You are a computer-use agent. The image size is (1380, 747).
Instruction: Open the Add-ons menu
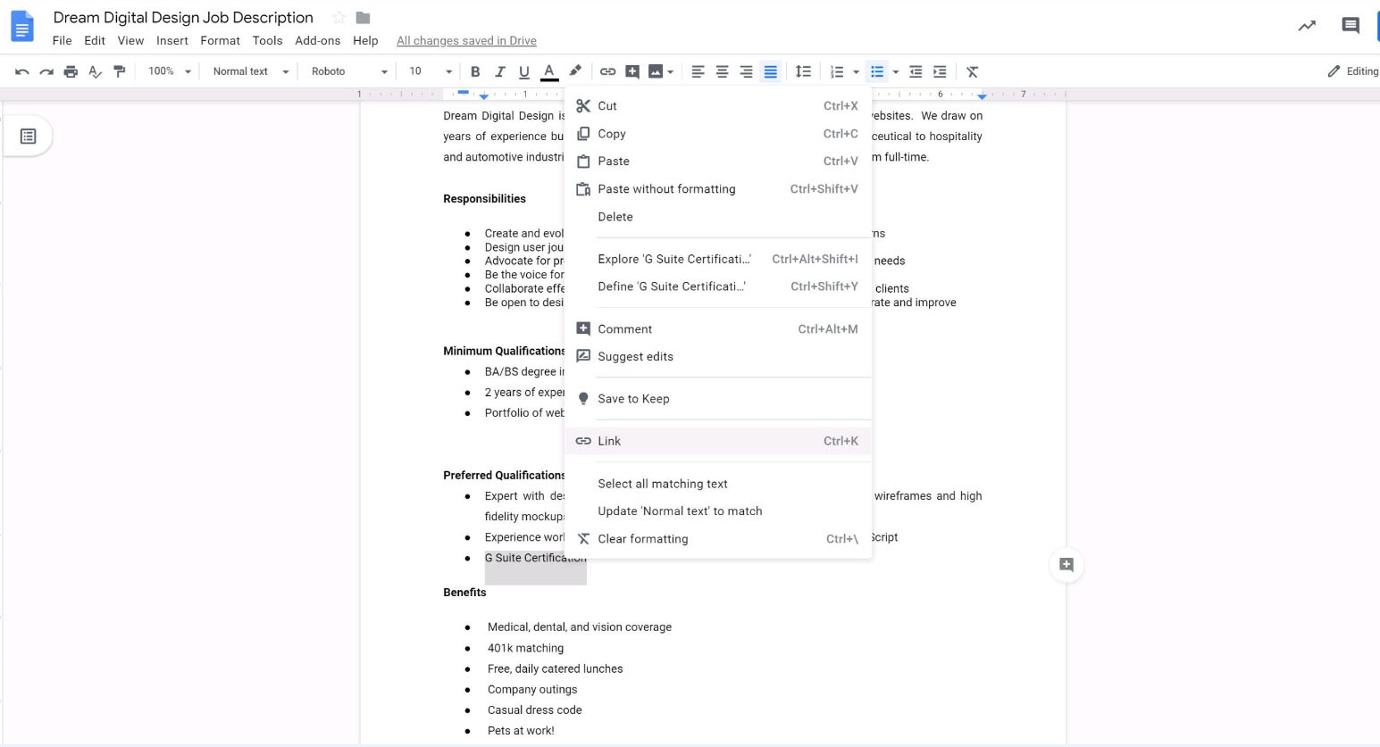317,40
